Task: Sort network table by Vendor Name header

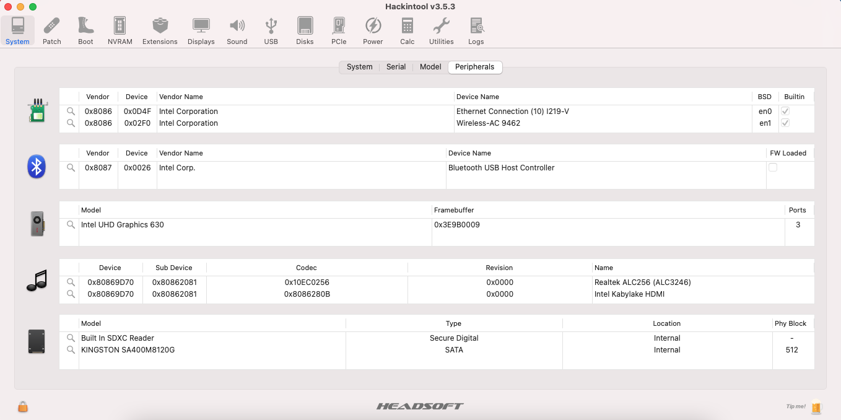Action: click(x=305, y=97)
